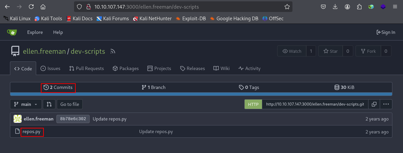
Task: Open the Firefox account icon
Action: tap(347, 7)
